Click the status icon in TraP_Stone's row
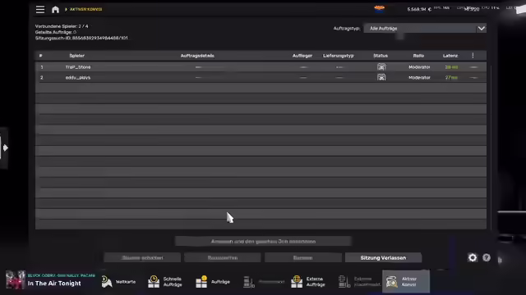 click(x=381, y=67)
